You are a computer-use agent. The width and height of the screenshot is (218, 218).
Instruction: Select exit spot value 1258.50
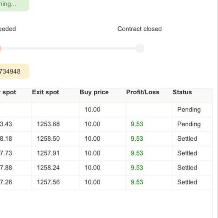48,139
